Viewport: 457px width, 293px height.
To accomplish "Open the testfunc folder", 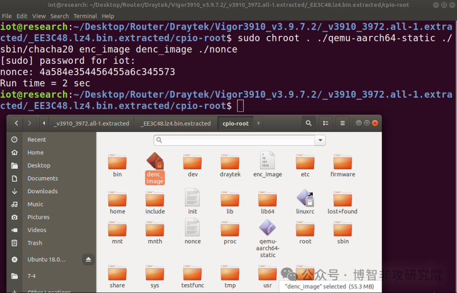I will [193, 273].
